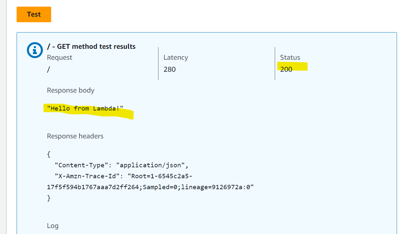The height and width of the screenshot is (234, 402).
Task: Click the 280 latency value
Action: (x=169, y=69)
